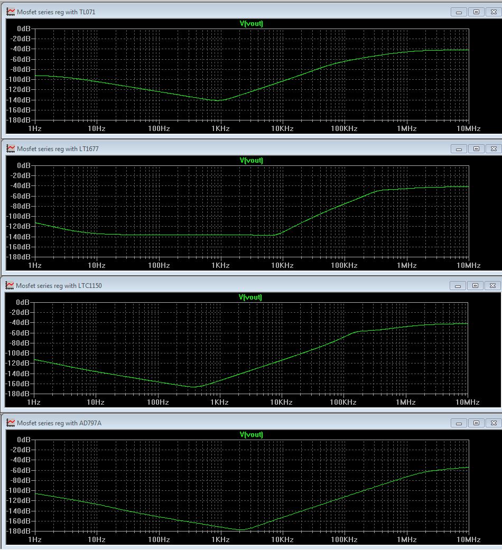Minimize the LTC1150 plot window
The height and width of the screenshot is (550, 502).
point(458,285)
